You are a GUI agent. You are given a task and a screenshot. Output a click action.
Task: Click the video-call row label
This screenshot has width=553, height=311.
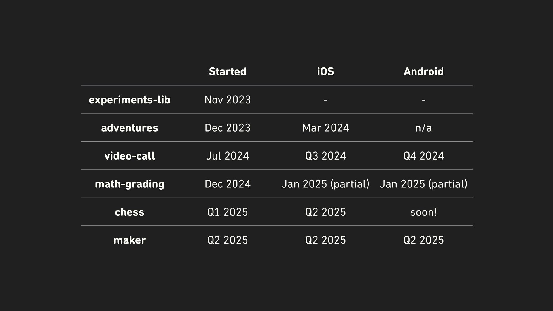pos(130,156)
